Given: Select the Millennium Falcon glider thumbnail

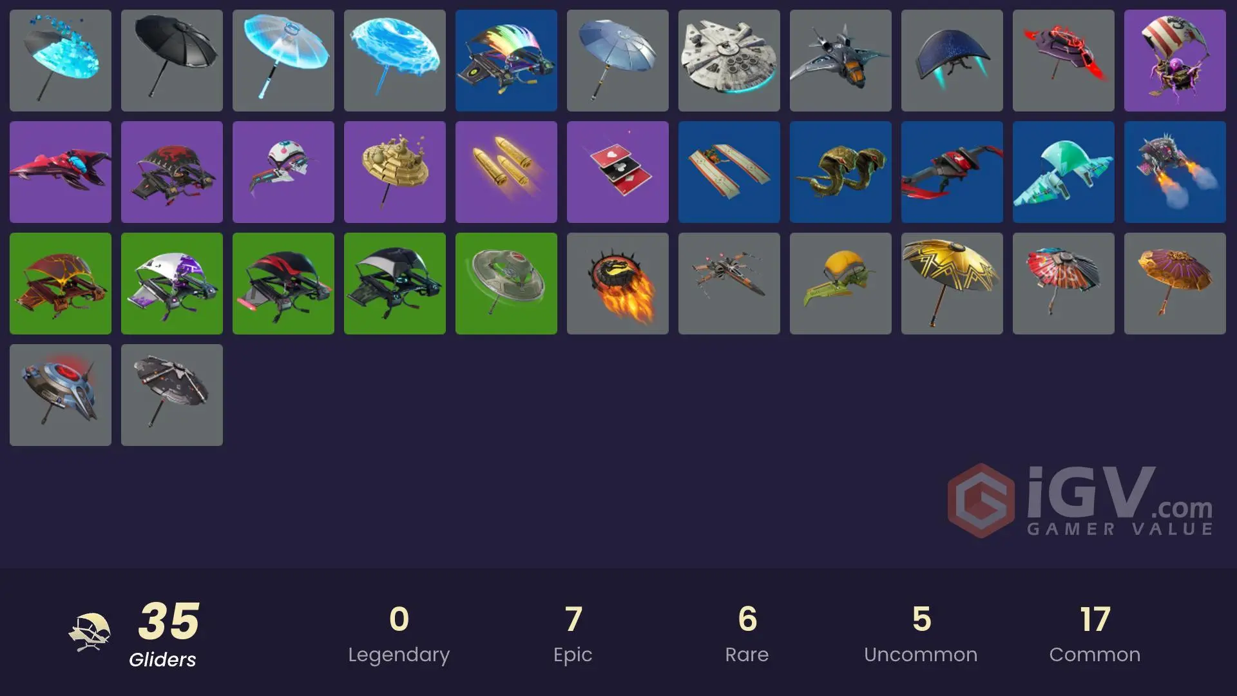Looking at the screenshot, I should 729,61.
